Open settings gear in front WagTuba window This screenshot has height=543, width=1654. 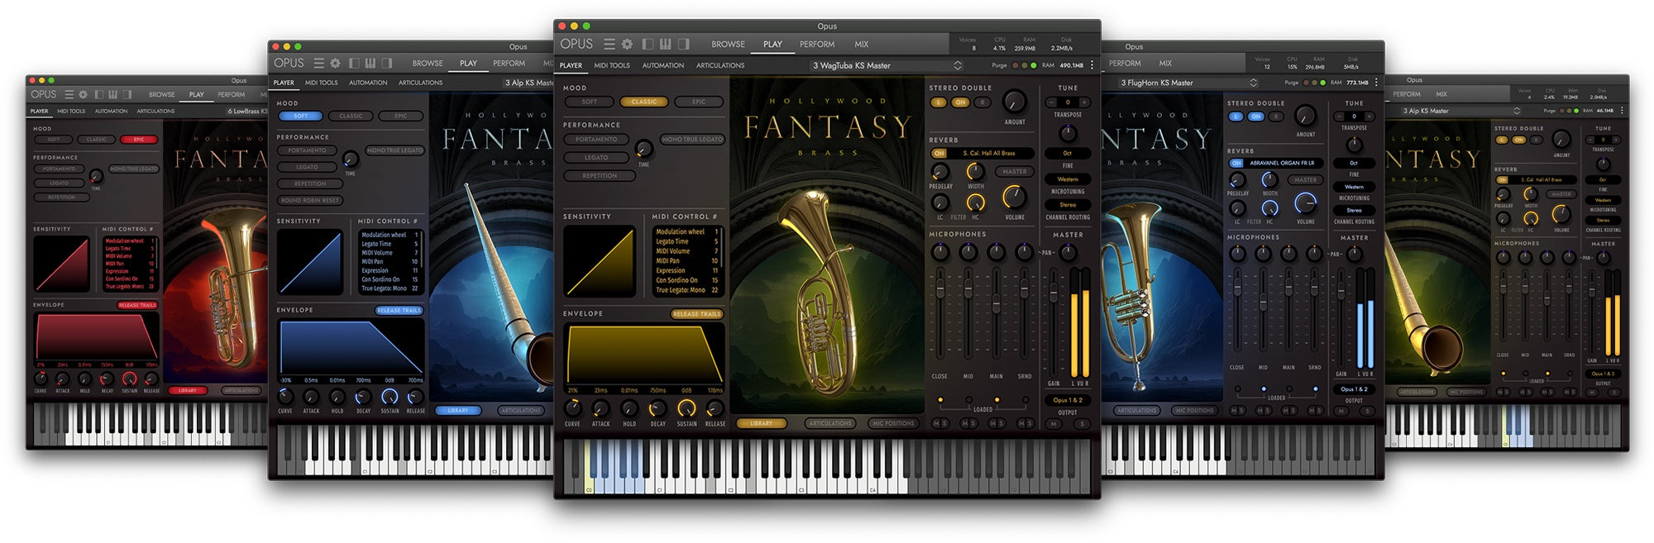627,44
